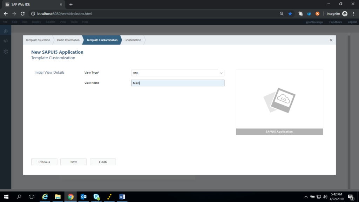Image resolution: width=359 pixels, height=202 pixels.
Task: Close the SAP Web IDE browser tab
Action: pyautogui.click(x=61, y=4)
